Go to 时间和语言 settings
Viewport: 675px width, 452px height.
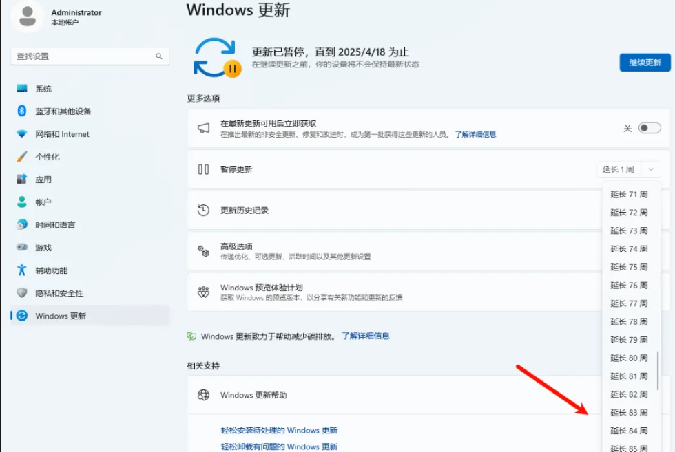[90, 224]
